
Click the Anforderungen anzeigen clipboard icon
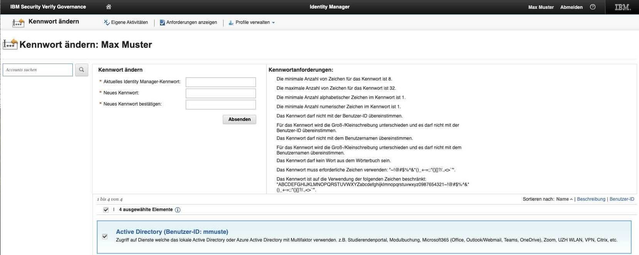pyautogui.click(x=162, y=22)
